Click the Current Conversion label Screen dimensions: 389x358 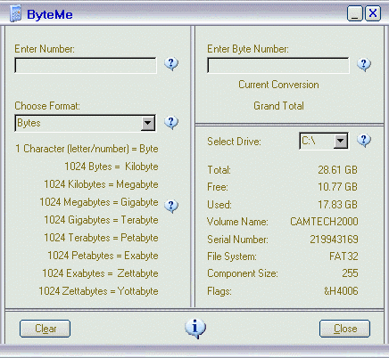(278, 85)
